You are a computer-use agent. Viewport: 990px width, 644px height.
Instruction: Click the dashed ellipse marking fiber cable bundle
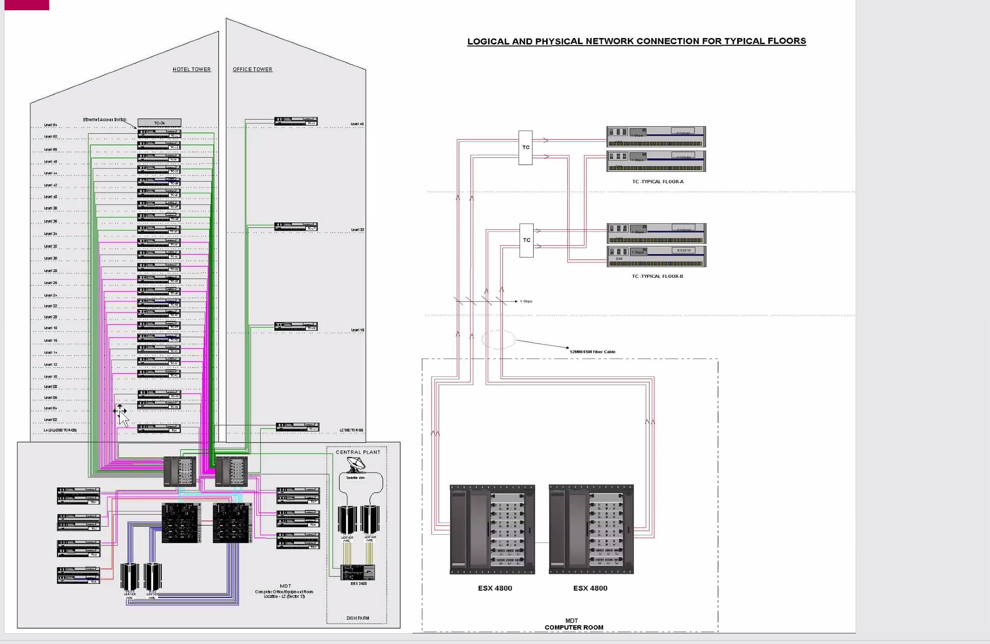(x=498, y=340)
